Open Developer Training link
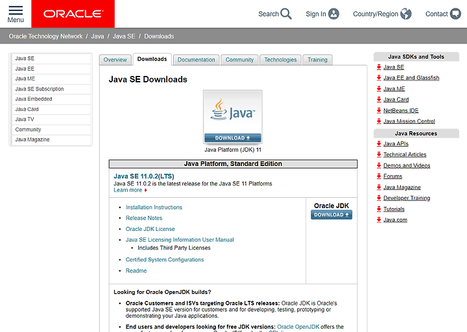467x332 pixels. coord(407,198)
